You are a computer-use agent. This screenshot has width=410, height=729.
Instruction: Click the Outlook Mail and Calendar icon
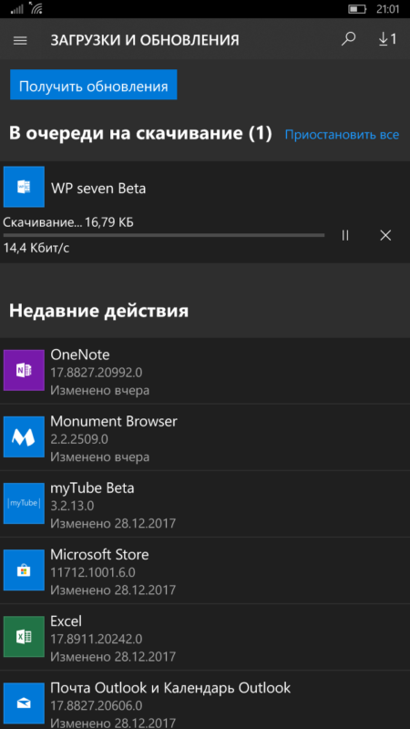25,703
